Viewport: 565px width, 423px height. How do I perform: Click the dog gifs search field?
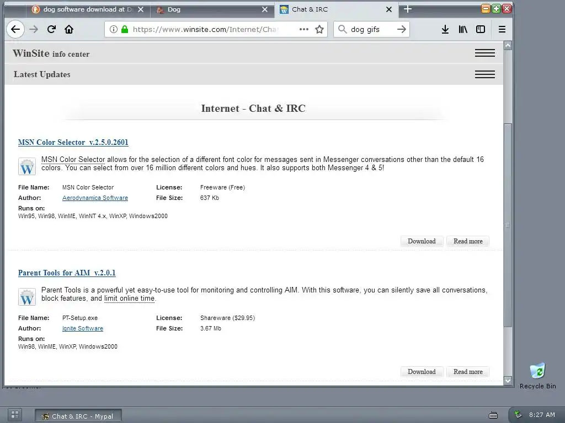[x=371, y=29]
